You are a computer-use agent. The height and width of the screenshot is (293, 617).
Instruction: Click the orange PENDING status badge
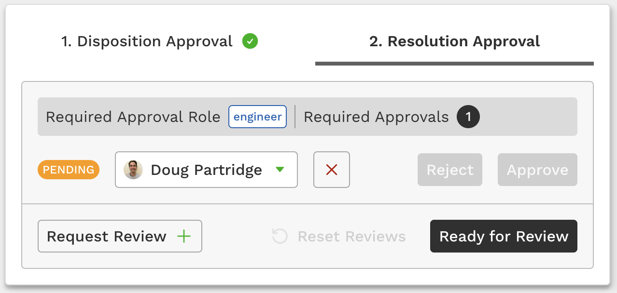point(69,170)
